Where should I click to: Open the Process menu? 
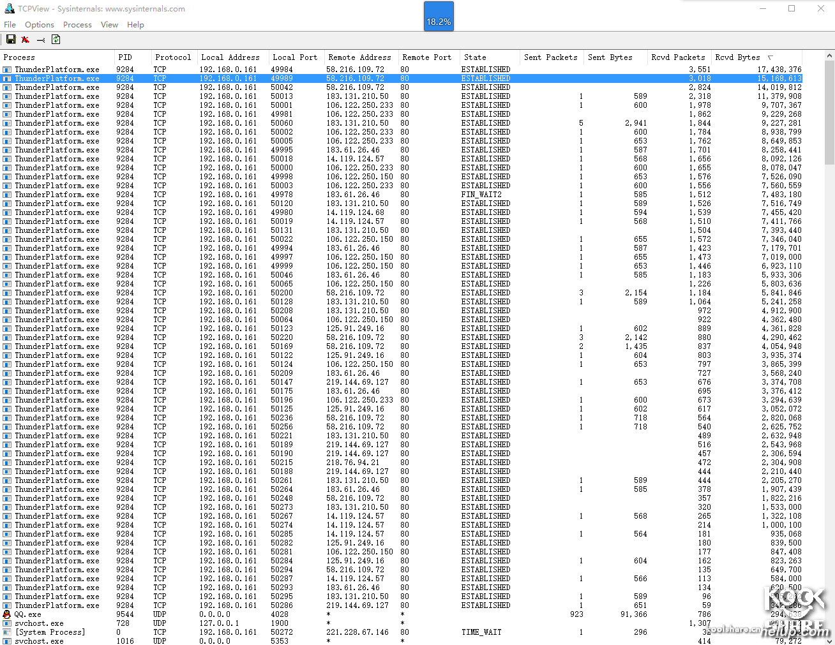tap(77, 24)
